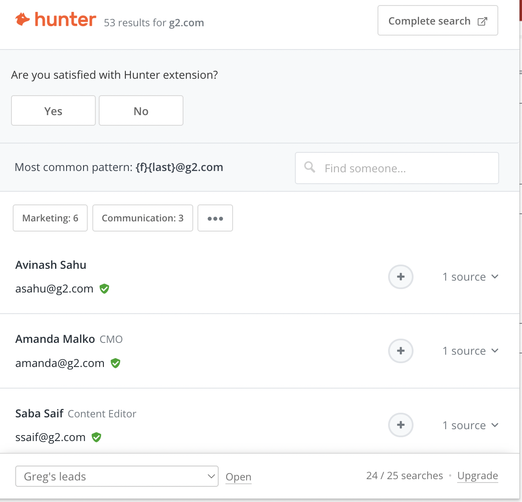Answer No to satisfaction survey
The image size is (522, 502).
click(x=141, y=111)
